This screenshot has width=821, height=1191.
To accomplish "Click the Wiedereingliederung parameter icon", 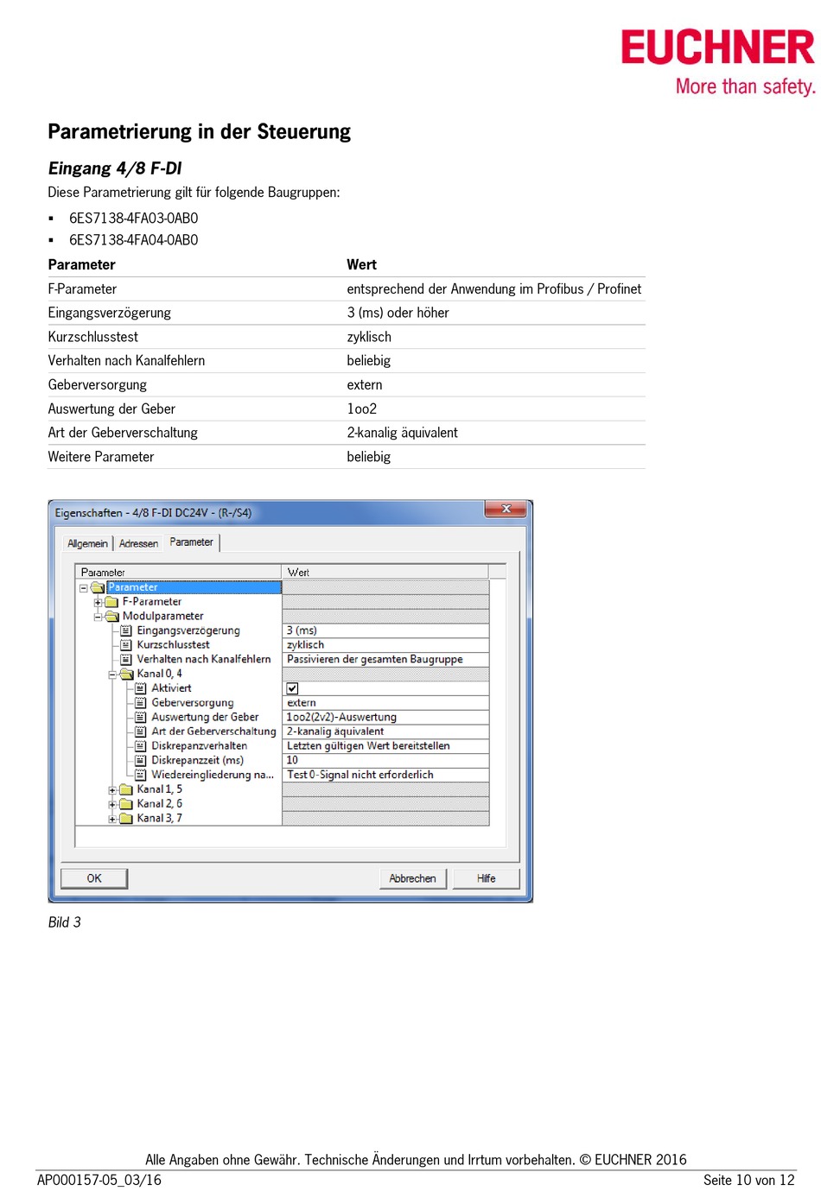I will [141, 776].
